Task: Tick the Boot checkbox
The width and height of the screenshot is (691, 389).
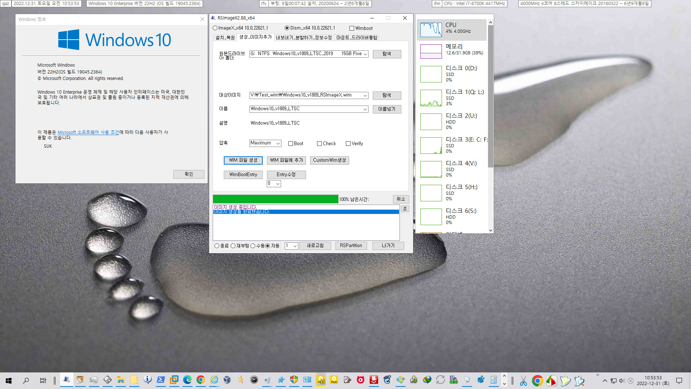Action: pos(290,144)
